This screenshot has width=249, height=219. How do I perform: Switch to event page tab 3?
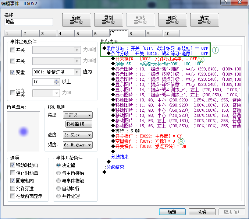click(48, 34)
